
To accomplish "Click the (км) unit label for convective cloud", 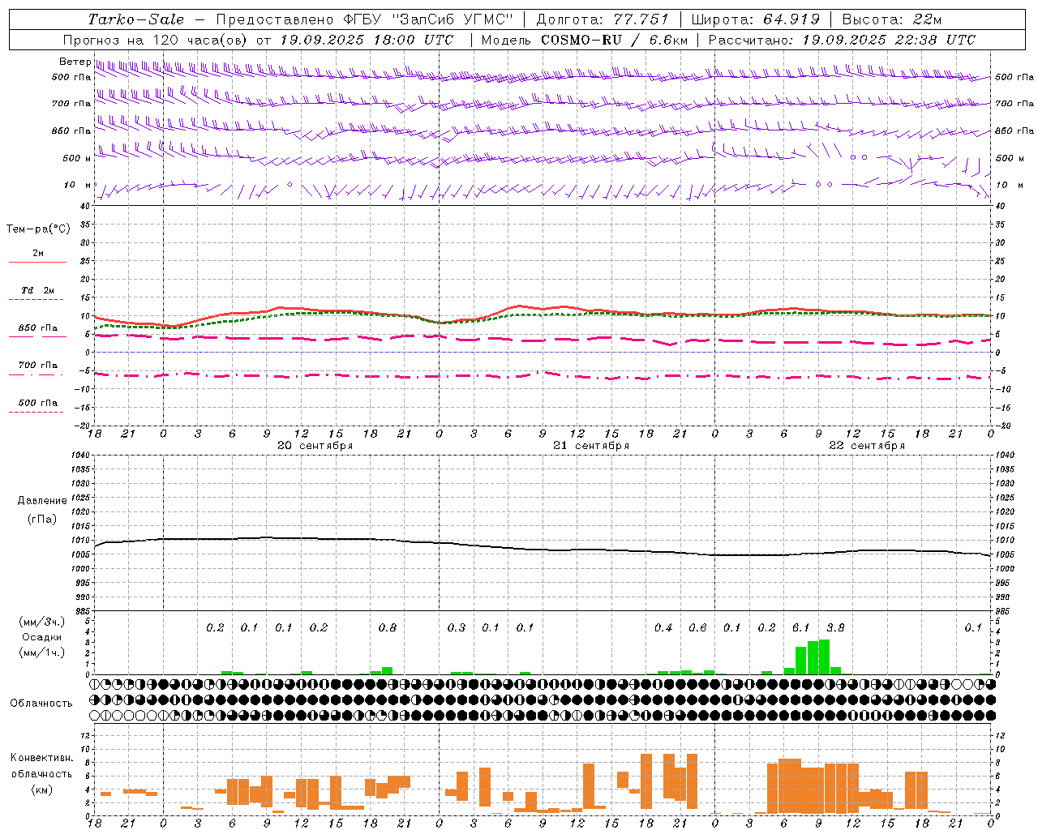I will (41, 789).
